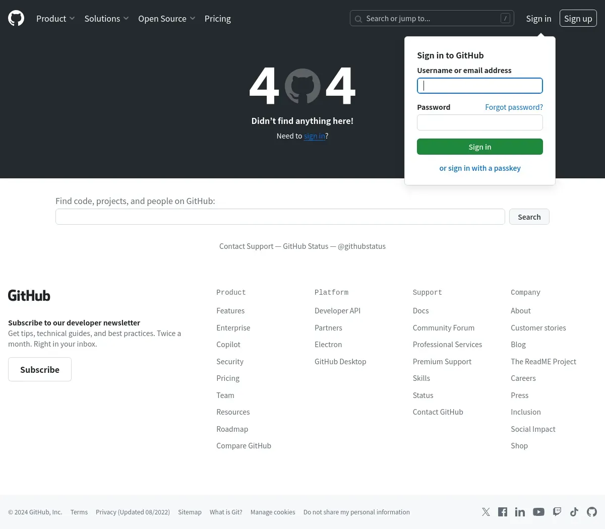The image size is (605, 529).
Task: Choose or sign in with a passkey
Action: tap(480, 168)
